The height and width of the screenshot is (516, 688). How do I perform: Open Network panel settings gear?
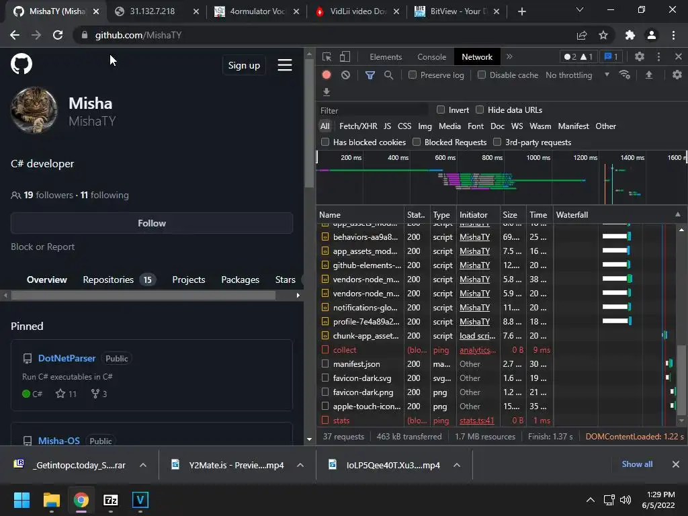(677, 75)
